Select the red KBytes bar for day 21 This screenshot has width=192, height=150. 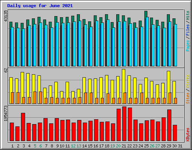124,124
